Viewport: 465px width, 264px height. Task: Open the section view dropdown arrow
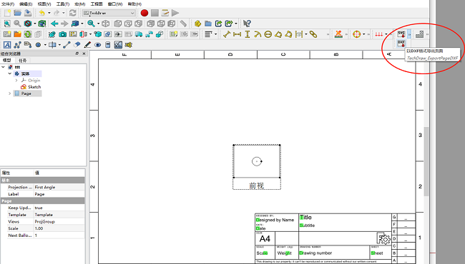tap(90, 34)
